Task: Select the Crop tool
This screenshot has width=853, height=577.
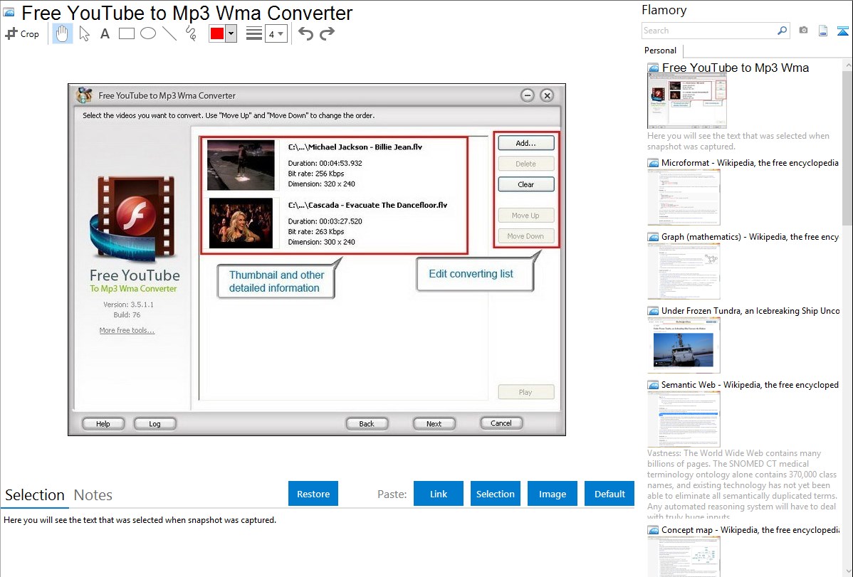Action: point(22,33)
